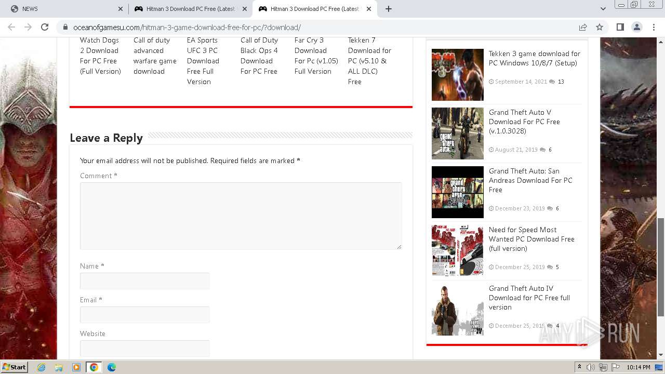Show hidden system tray icons
Image resolution: width=665 pixels, height=374 pixels.
tap(579, 367)
